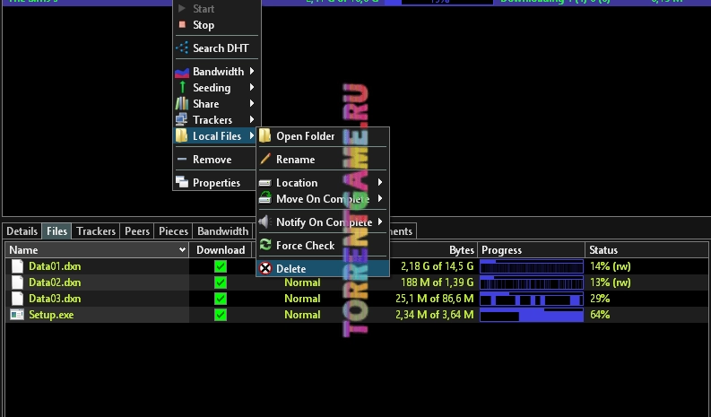Image resolution: width=711 pixels, height=417 pixels.
Task: Click the 25,1 M of 86,6 M value
Action: 434,299
